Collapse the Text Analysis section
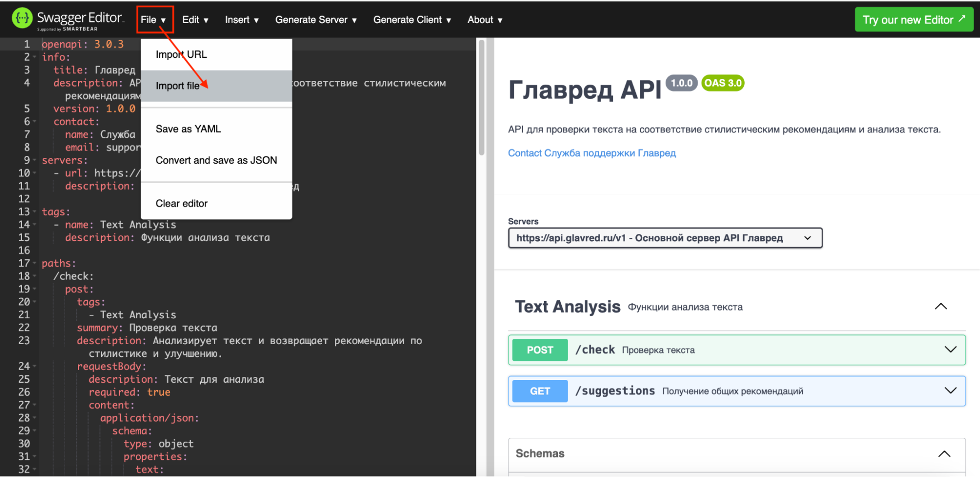Viewport: 980px width, 477px height. tap(940, 306)
